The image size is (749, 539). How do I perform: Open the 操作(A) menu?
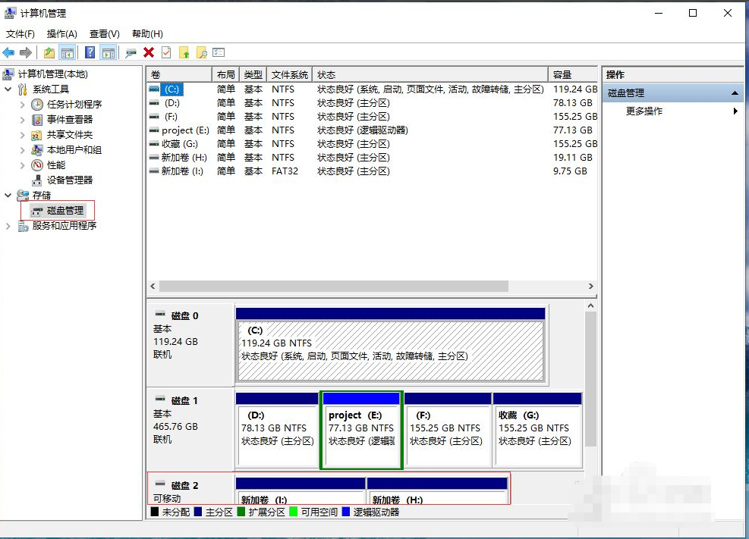pos(61,34)
